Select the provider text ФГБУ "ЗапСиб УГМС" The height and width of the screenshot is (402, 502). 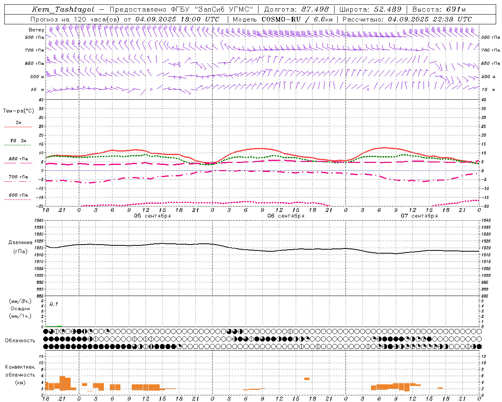click(x=213, y=10)
